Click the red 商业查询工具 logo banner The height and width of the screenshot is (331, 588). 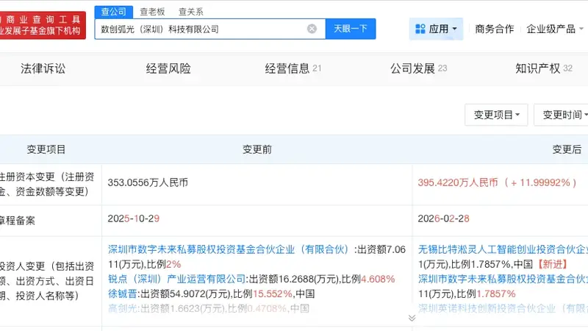(x=43, y=25)
